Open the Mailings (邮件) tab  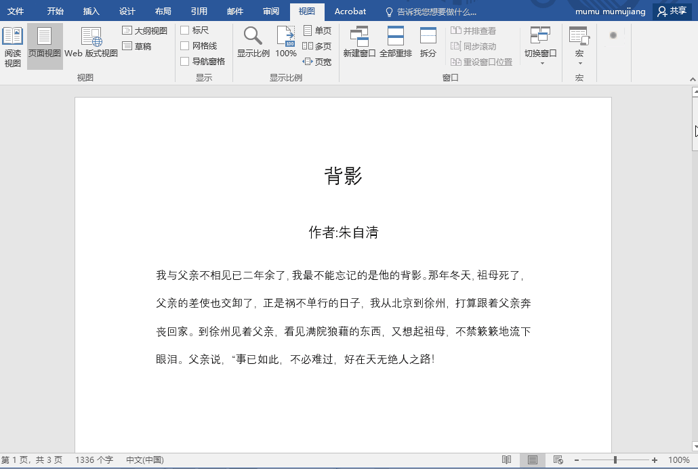pos(235,11)
